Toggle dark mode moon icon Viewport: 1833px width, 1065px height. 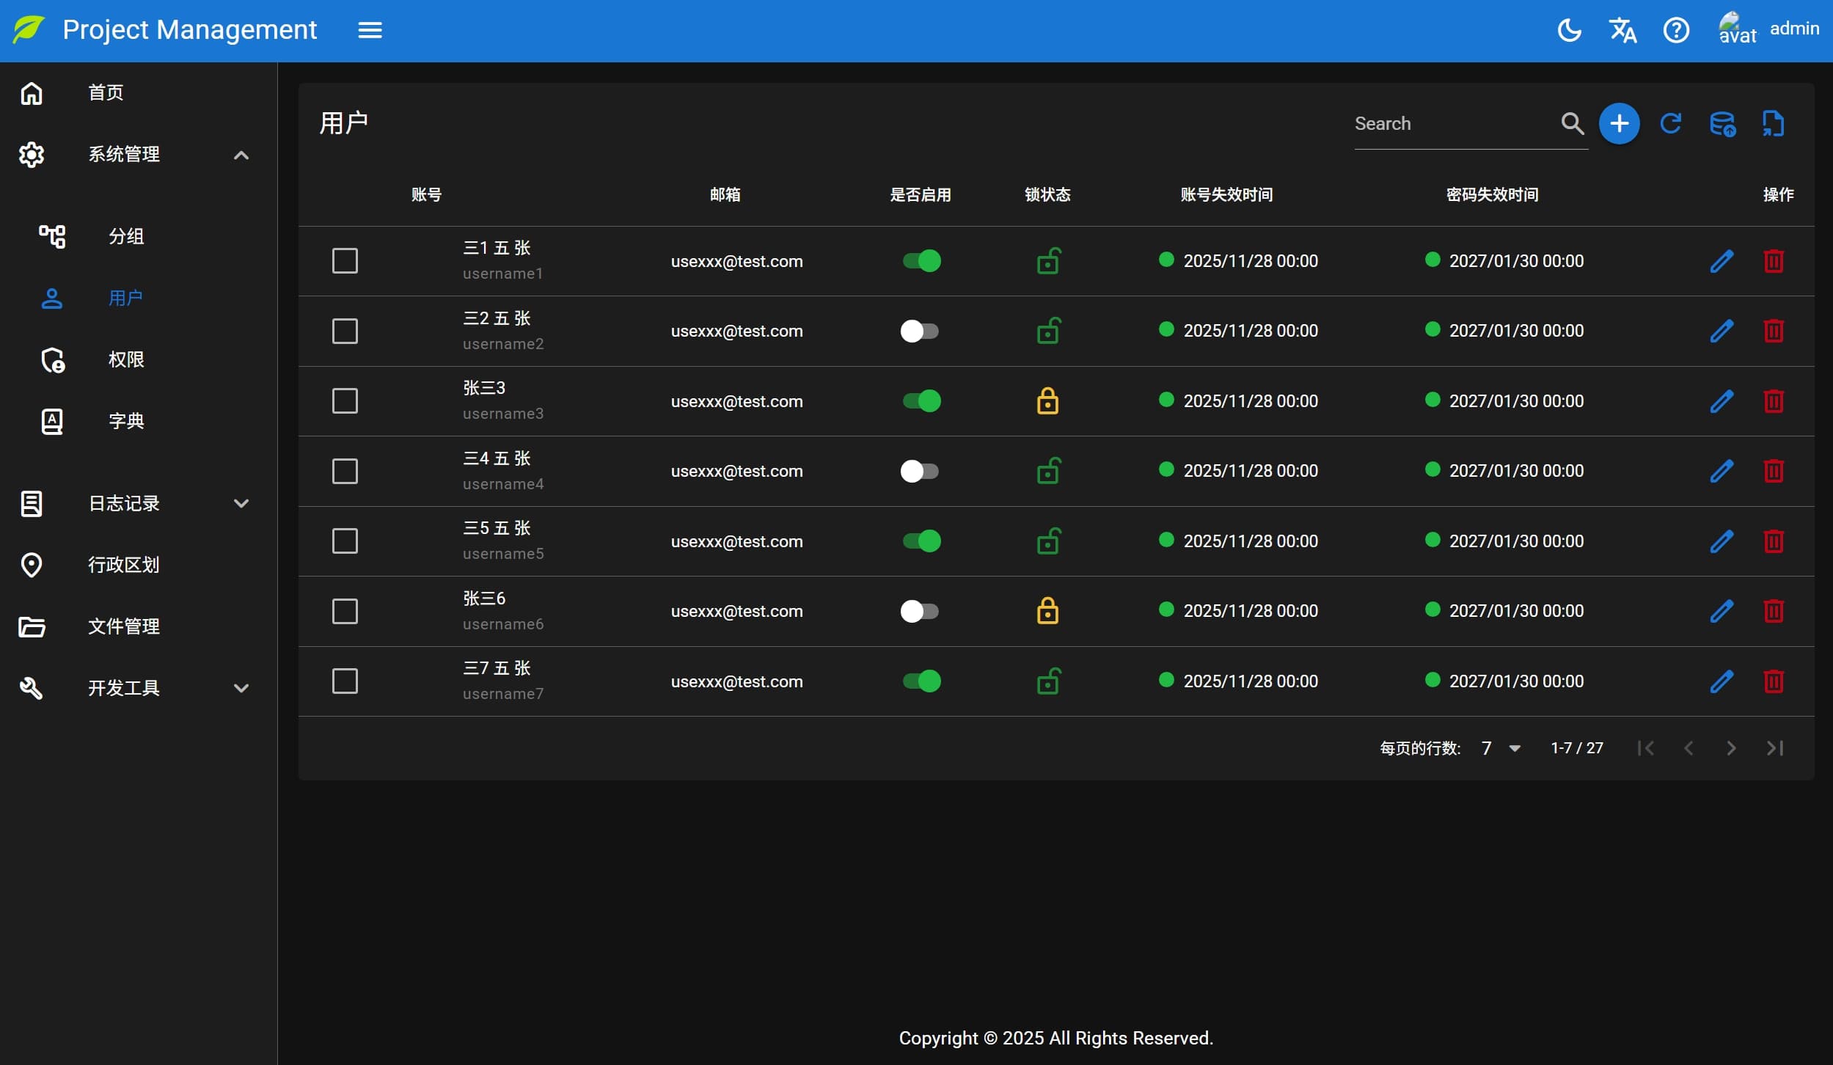tap(1569, 30)
